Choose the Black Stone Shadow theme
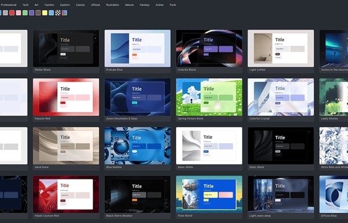 [137, 197]
